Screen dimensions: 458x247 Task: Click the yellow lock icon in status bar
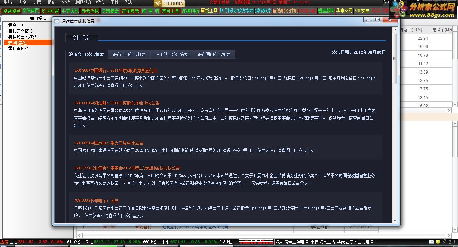click(438, 242)
